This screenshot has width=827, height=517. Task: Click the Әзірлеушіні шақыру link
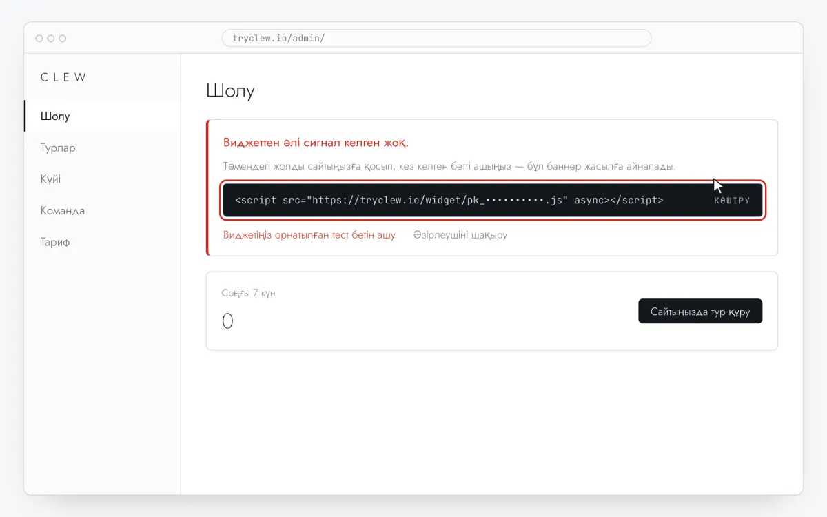460,235
